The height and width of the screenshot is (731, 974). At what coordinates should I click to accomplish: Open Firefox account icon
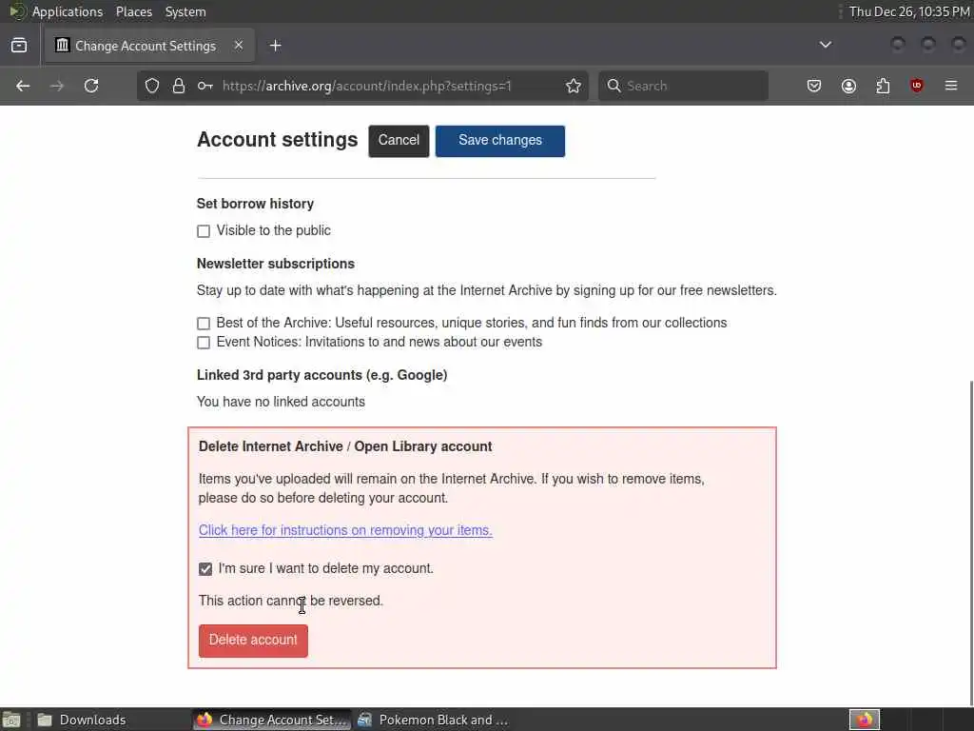[x=848, y=86]
